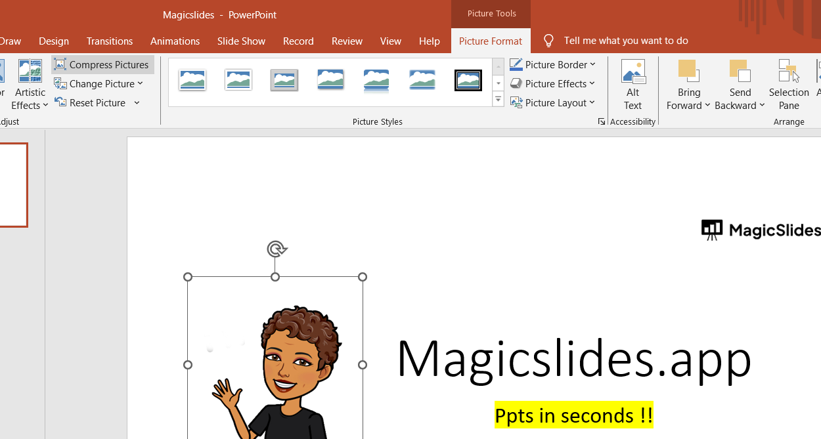Open the Picture Effects dropdown
Screen dimensions: 821x439
[553, 83]
